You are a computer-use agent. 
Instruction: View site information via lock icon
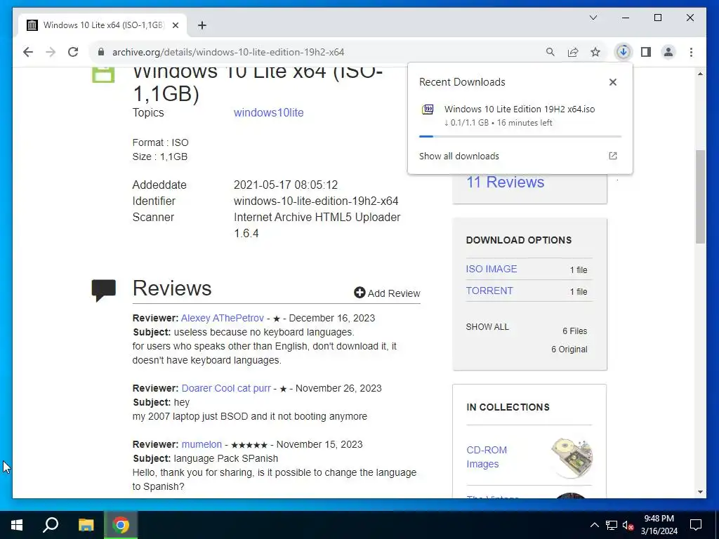pos(101,52)
